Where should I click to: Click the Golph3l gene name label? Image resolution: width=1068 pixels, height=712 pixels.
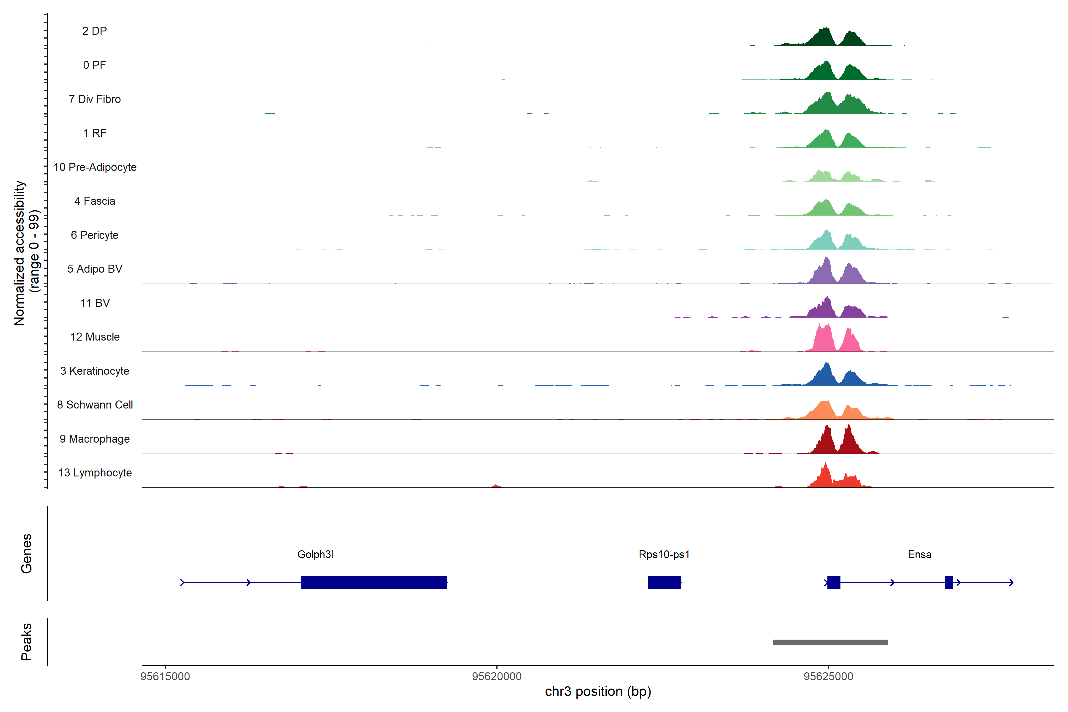tap(315, 554)
